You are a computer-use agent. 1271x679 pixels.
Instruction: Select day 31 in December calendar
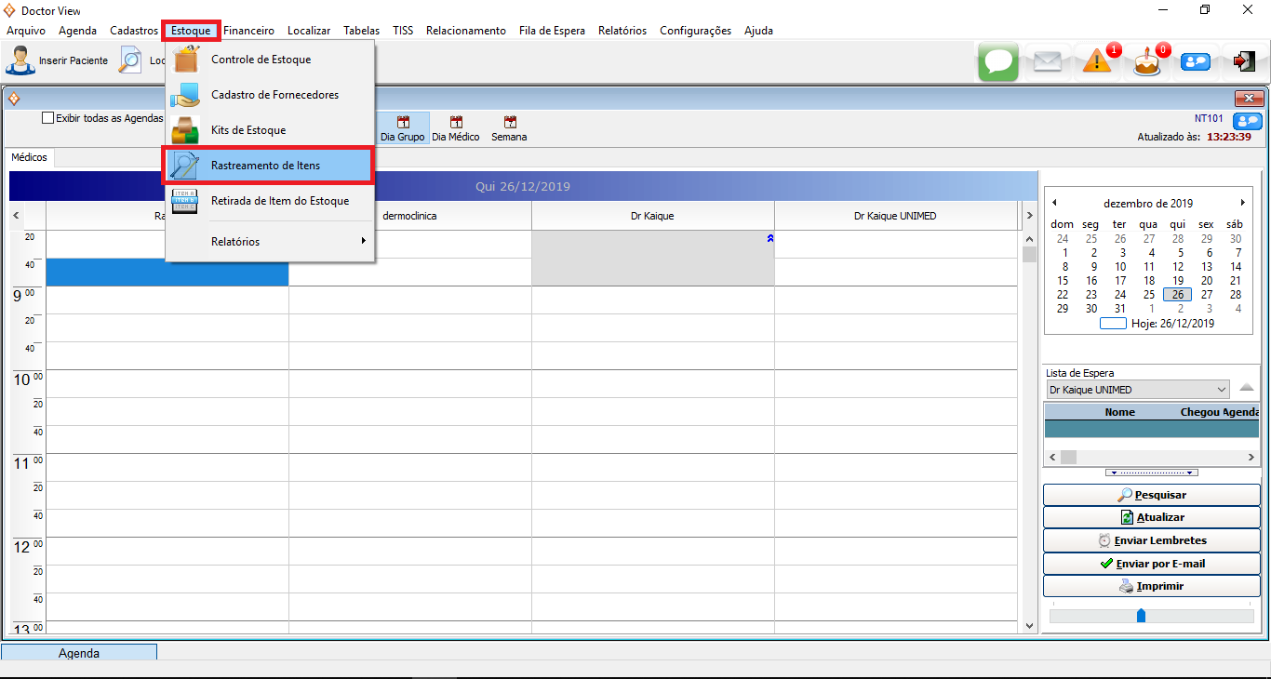pos(1119,309)
